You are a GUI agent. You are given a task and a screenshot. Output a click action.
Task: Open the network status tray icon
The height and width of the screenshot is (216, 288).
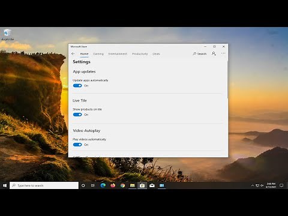pos(257,185)
